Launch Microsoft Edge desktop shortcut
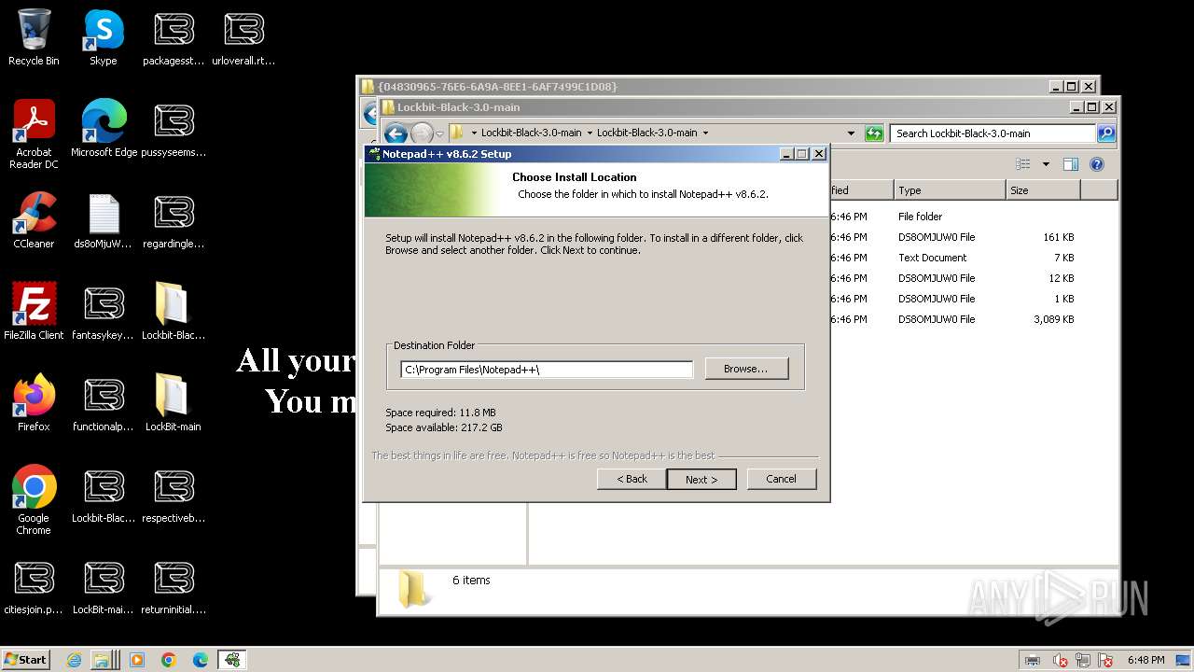Viewport: 1194px width, 672px height. click(x=104, y=130)
